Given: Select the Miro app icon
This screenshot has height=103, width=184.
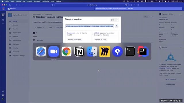Looking at the screenshot, I should point(105,51).
